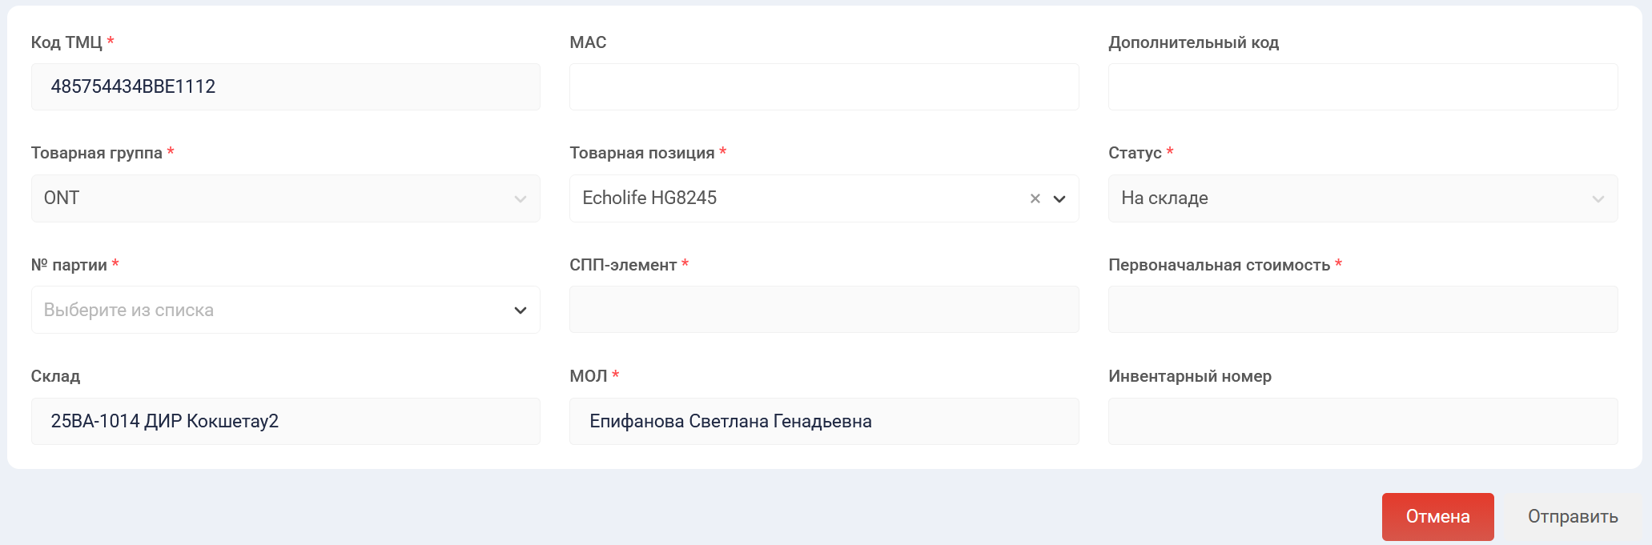This screenshot has height=545, width=1652.
Task: Select the № партии placeholder text
Action: pyautogui.click(x=129, y=310)
